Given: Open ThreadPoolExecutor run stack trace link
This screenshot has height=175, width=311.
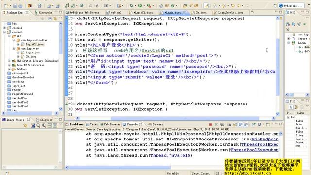Looking at the screenshot, I should tap(254, 150).
